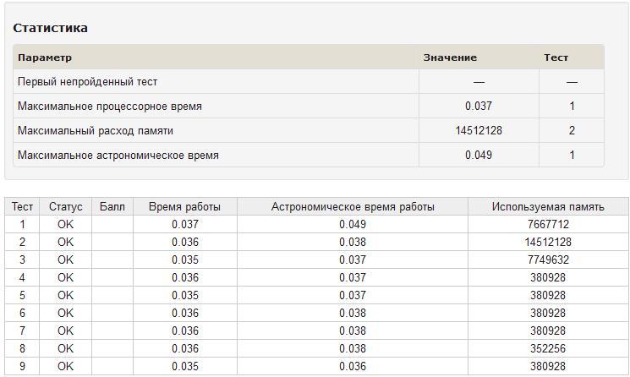Select the memory value 352256 in test 8
This screenshot has height=377, width=630.
549,348
